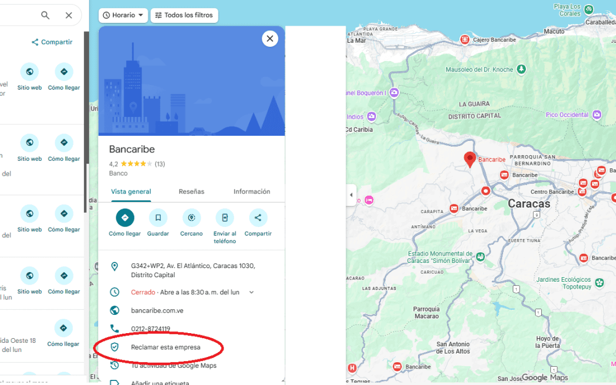This screenshot has width=616, height=385.
Task: Share Bancaribe via the Compartir icon
Action: (x=258, y=217)
